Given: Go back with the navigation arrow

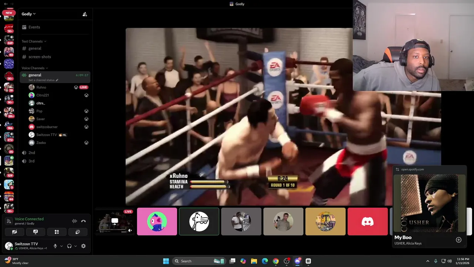Looking at the screenshot, I should (x=6, y=4).
